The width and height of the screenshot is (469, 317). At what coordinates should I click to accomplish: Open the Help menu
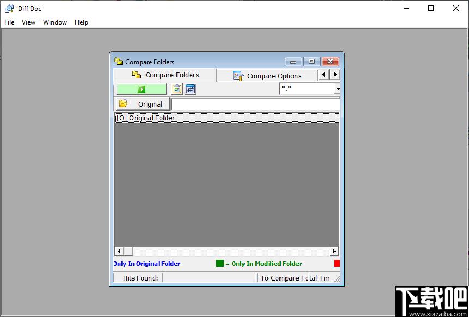(81, 22)
